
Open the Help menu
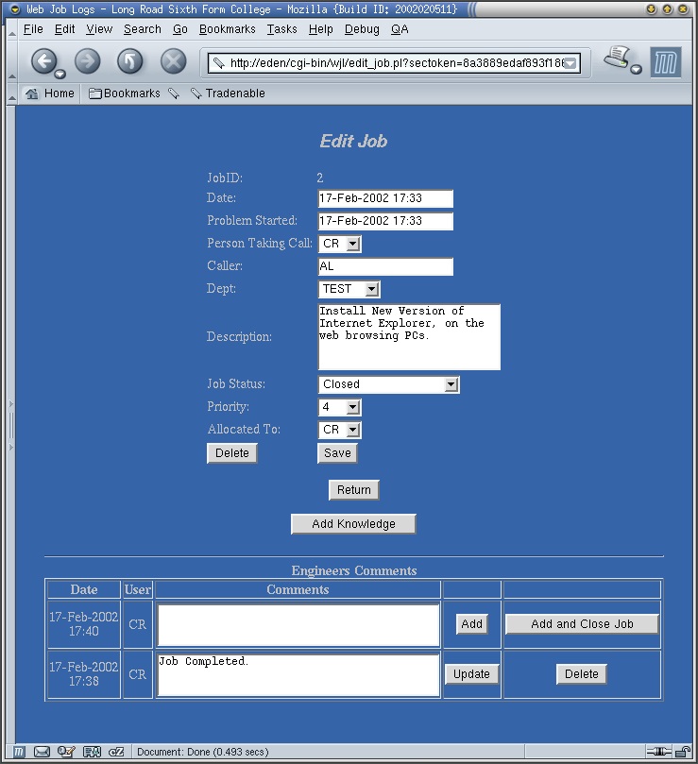click(x=321, y=29)
